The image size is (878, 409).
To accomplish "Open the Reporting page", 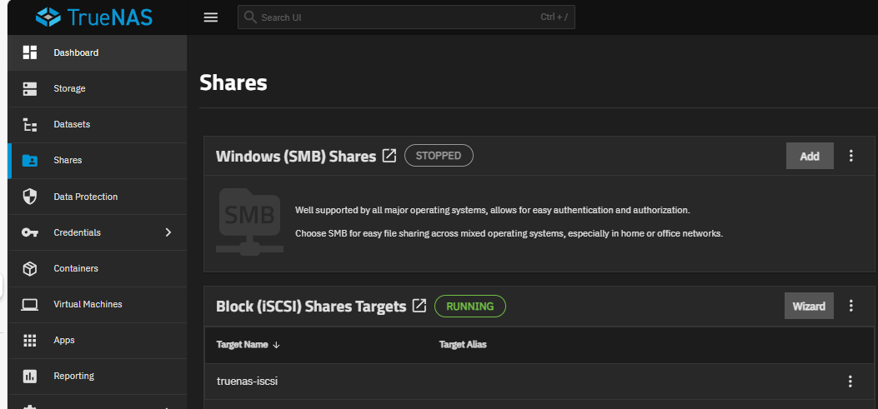I will pyautogui.click(x=98, y=376).
